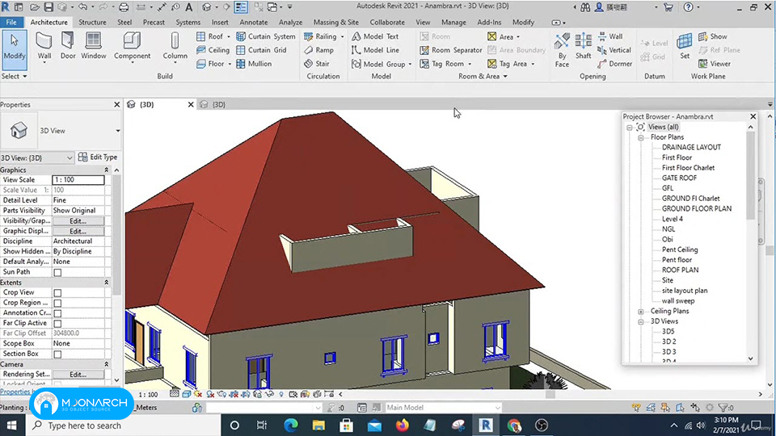Open the 3D View type selector dropdown
This screenshot has height=436, width=776.
[118, 131]
